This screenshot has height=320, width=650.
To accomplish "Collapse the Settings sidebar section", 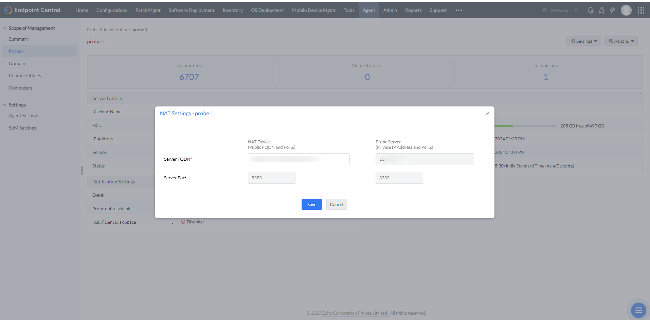I will pos(5,105).
